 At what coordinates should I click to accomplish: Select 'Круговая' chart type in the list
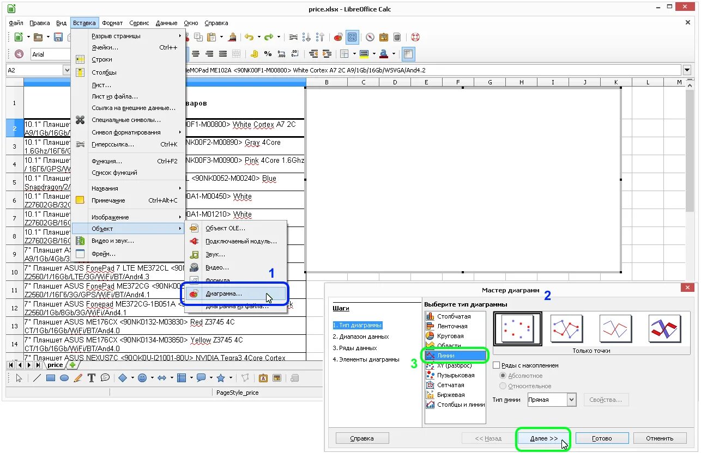point(455,336)
